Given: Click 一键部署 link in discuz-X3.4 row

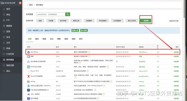Looking at the screenshot, I should pos(176,71).
